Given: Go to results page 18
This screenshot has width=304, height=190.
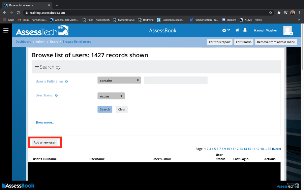Looking at the screenshot, I should point(262,149).
